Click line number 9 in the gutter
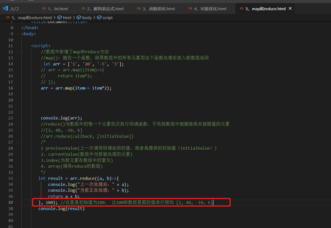 (x=12, y=34)
